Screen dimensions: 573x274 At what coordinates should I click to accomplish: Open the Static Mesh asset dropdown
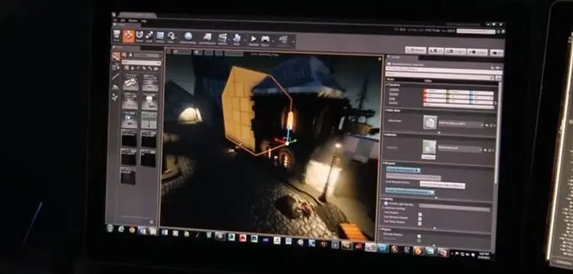pos(461,124)
